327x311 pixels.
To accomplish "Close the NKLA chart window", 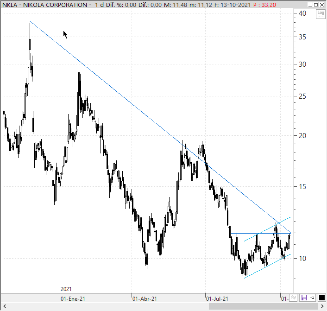I will coord(322,5).
